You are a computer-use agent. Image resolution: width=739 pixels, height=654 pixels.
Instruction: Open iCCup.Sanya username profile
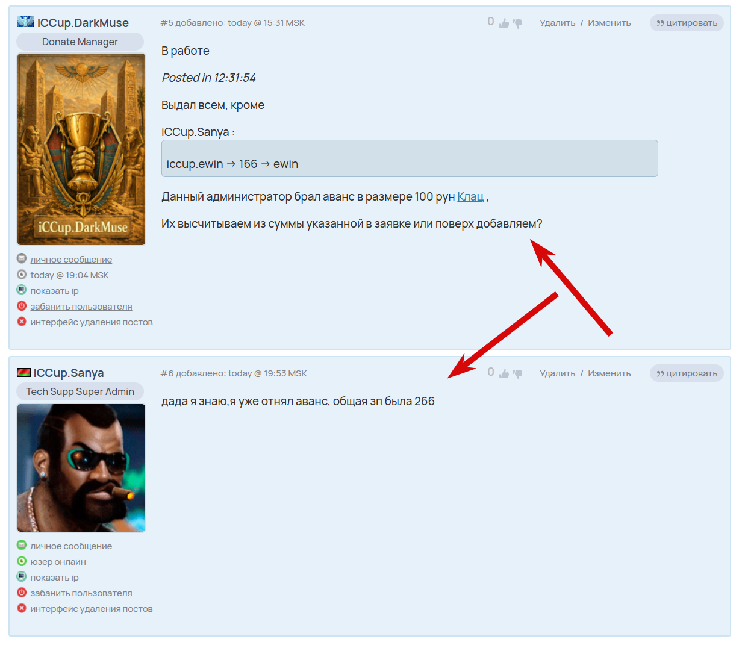69,373
